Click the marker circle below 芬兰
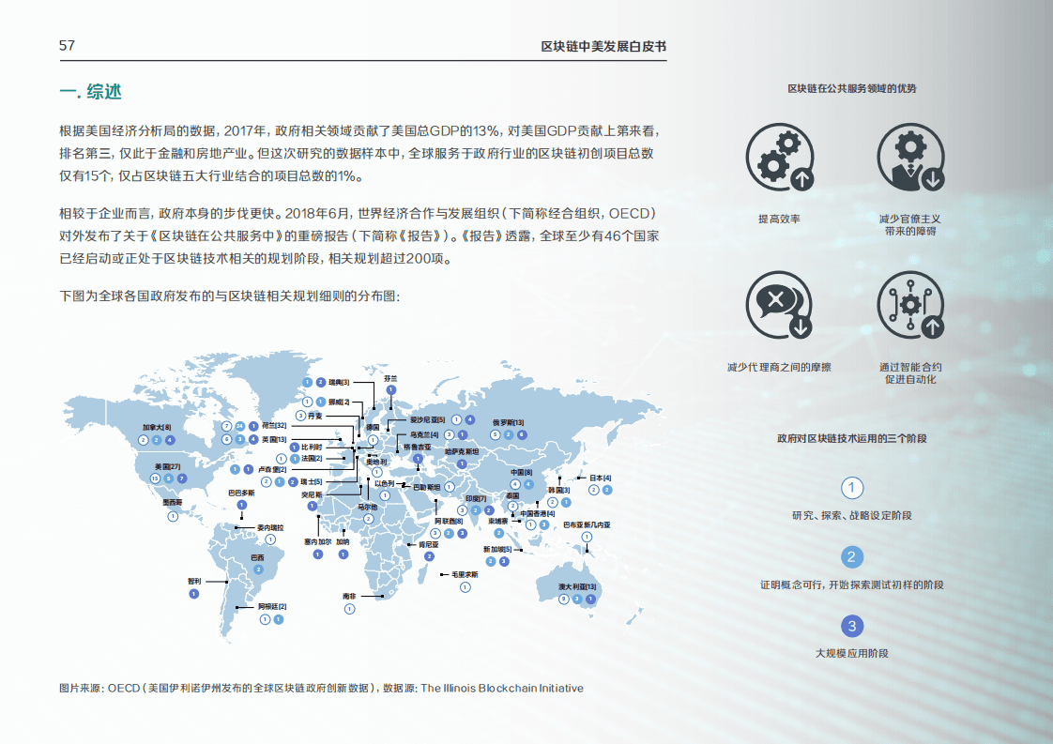The width and height of the screenshot is (1053, 744). (x=391, y=389)
